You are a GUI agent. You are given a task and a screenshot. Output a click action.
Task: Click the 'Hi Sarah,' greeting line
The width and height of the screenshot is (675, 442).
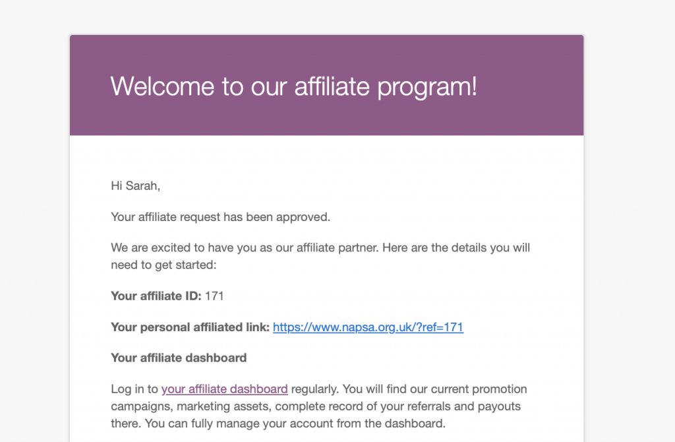pos(135,186)
